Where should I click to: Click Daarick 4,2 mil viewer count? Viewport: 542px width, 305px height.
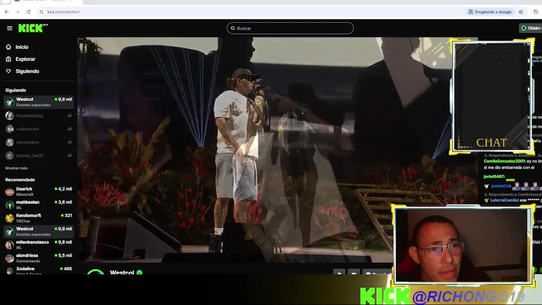63,189
